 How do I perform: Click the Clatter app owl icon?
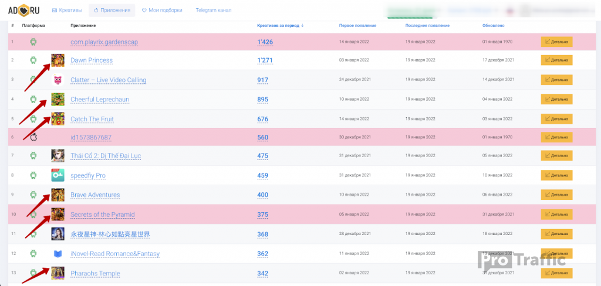58,80
